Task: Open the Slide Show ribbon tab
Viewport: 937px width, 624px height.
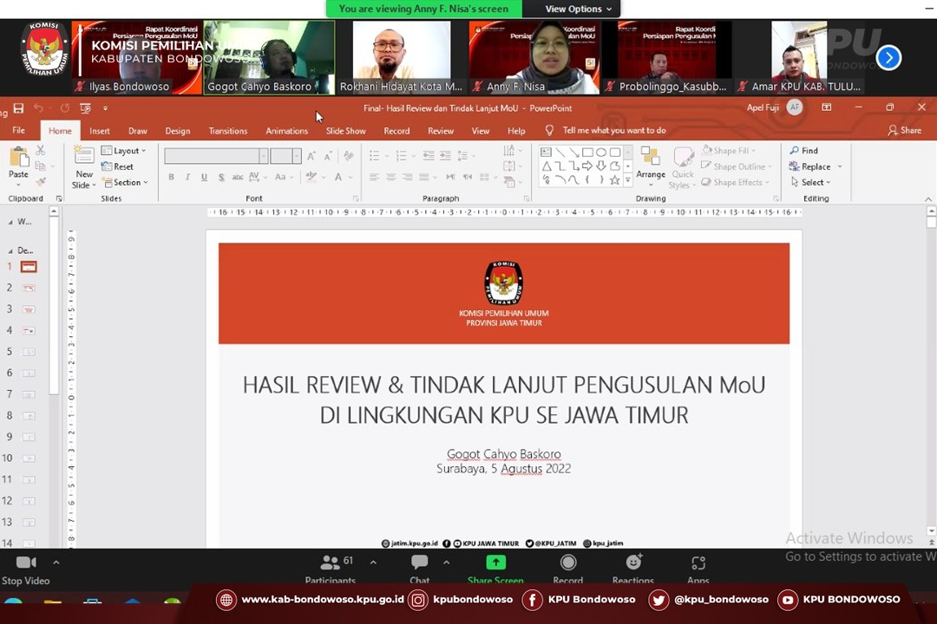Action: click(345, 131)
